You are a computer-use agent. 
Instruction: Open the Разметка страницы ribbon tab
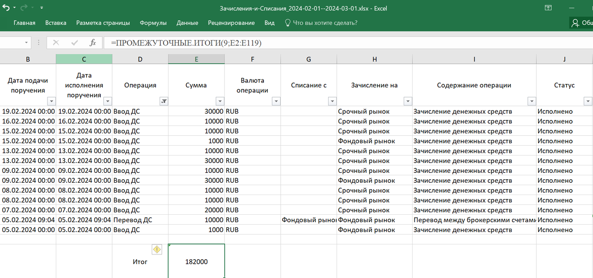click(103, 23)
